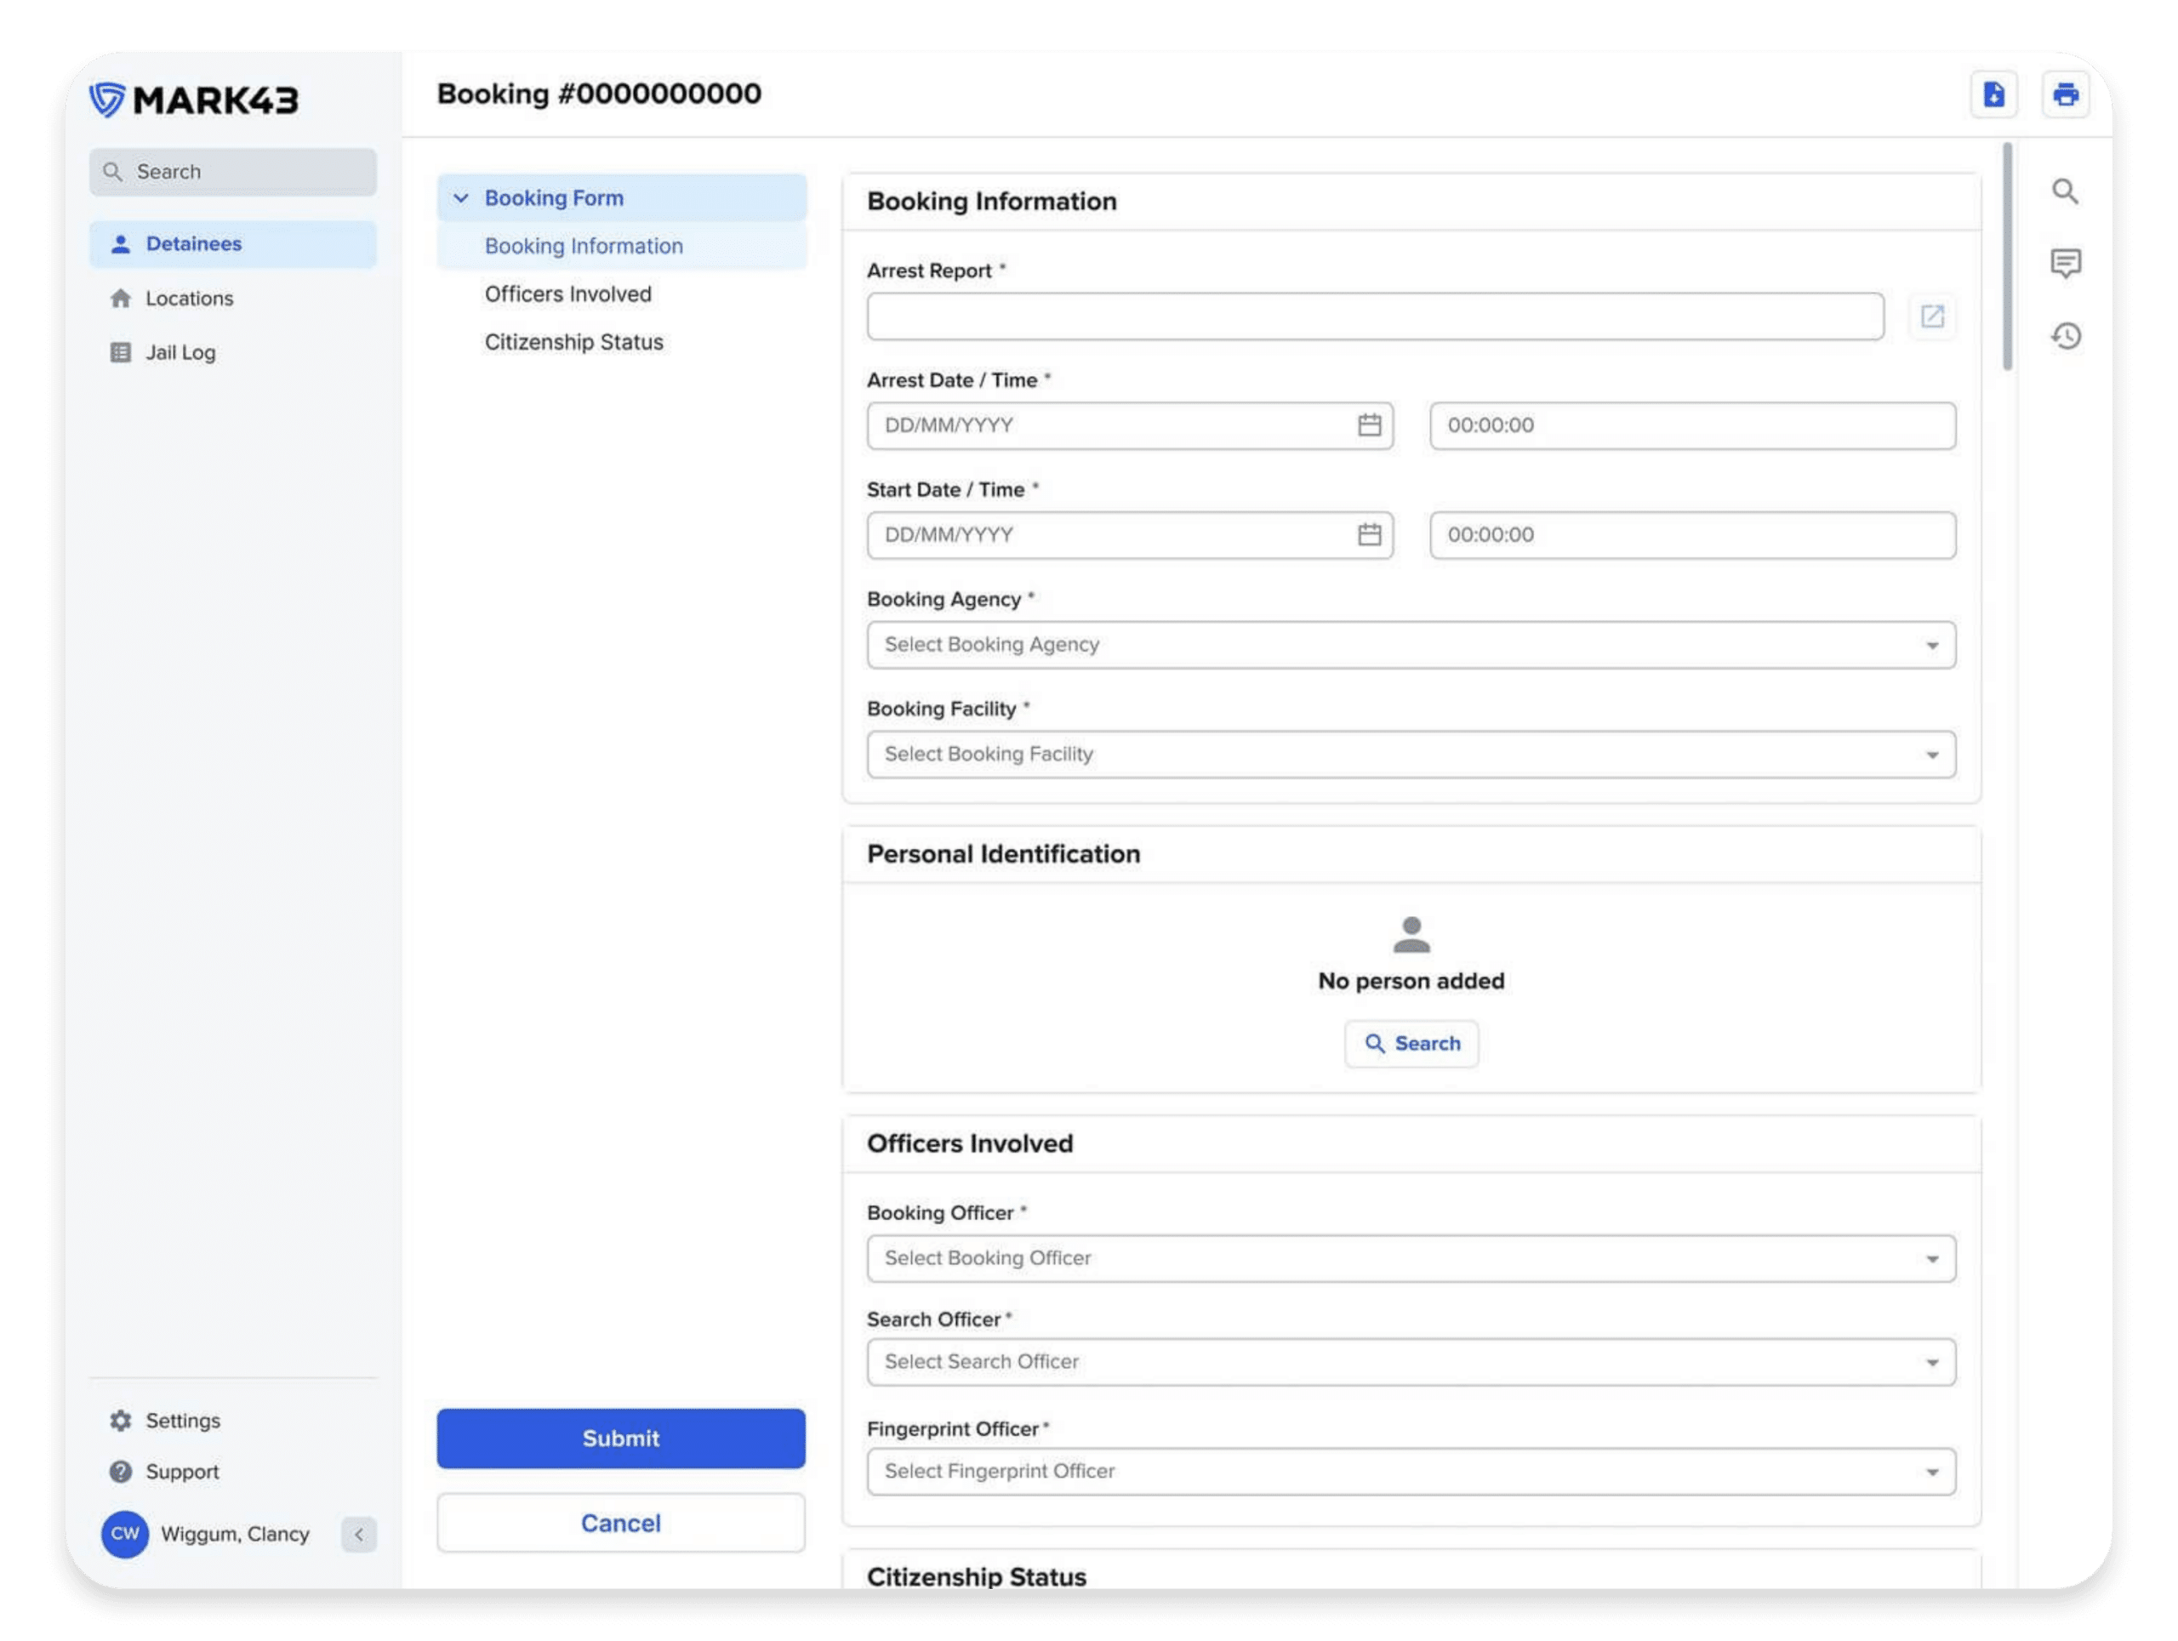The image size is (2178, 1641).
Task: Click the external link icon beside Arrest Report
Action: pyautogui.click(x=1933, y=316)
